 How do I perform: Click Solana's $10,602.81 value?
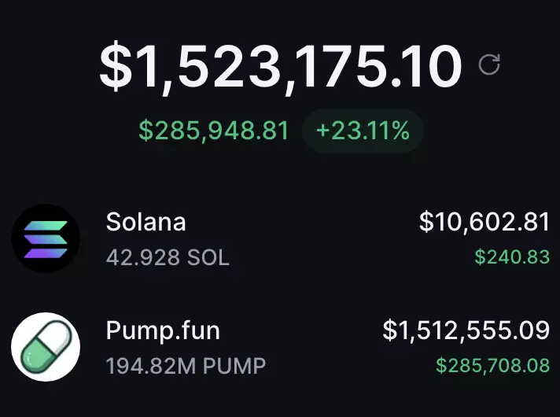484,223
